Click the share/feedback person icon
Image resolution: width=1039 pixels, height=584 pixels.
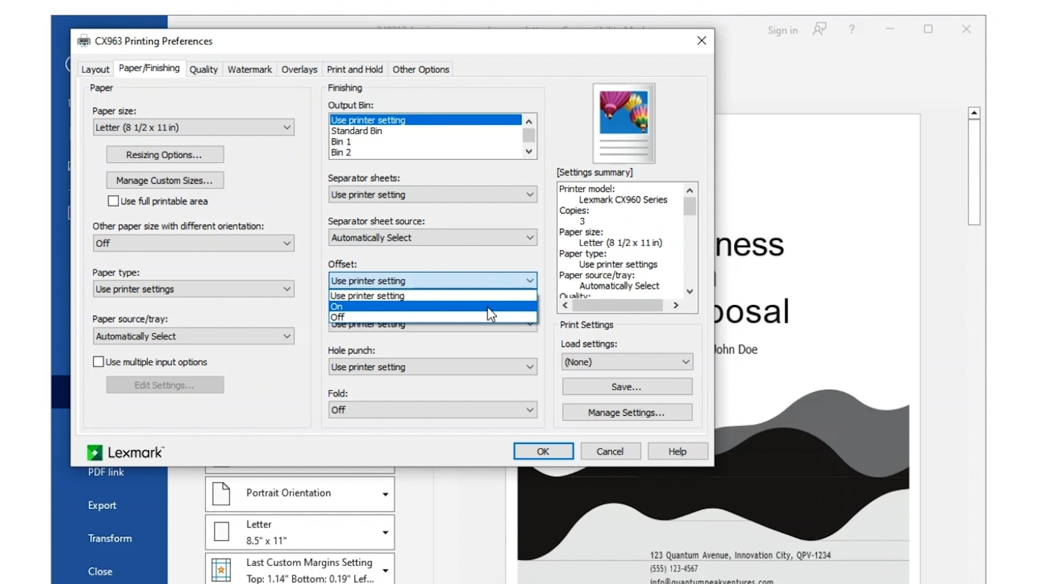[819, 29]
